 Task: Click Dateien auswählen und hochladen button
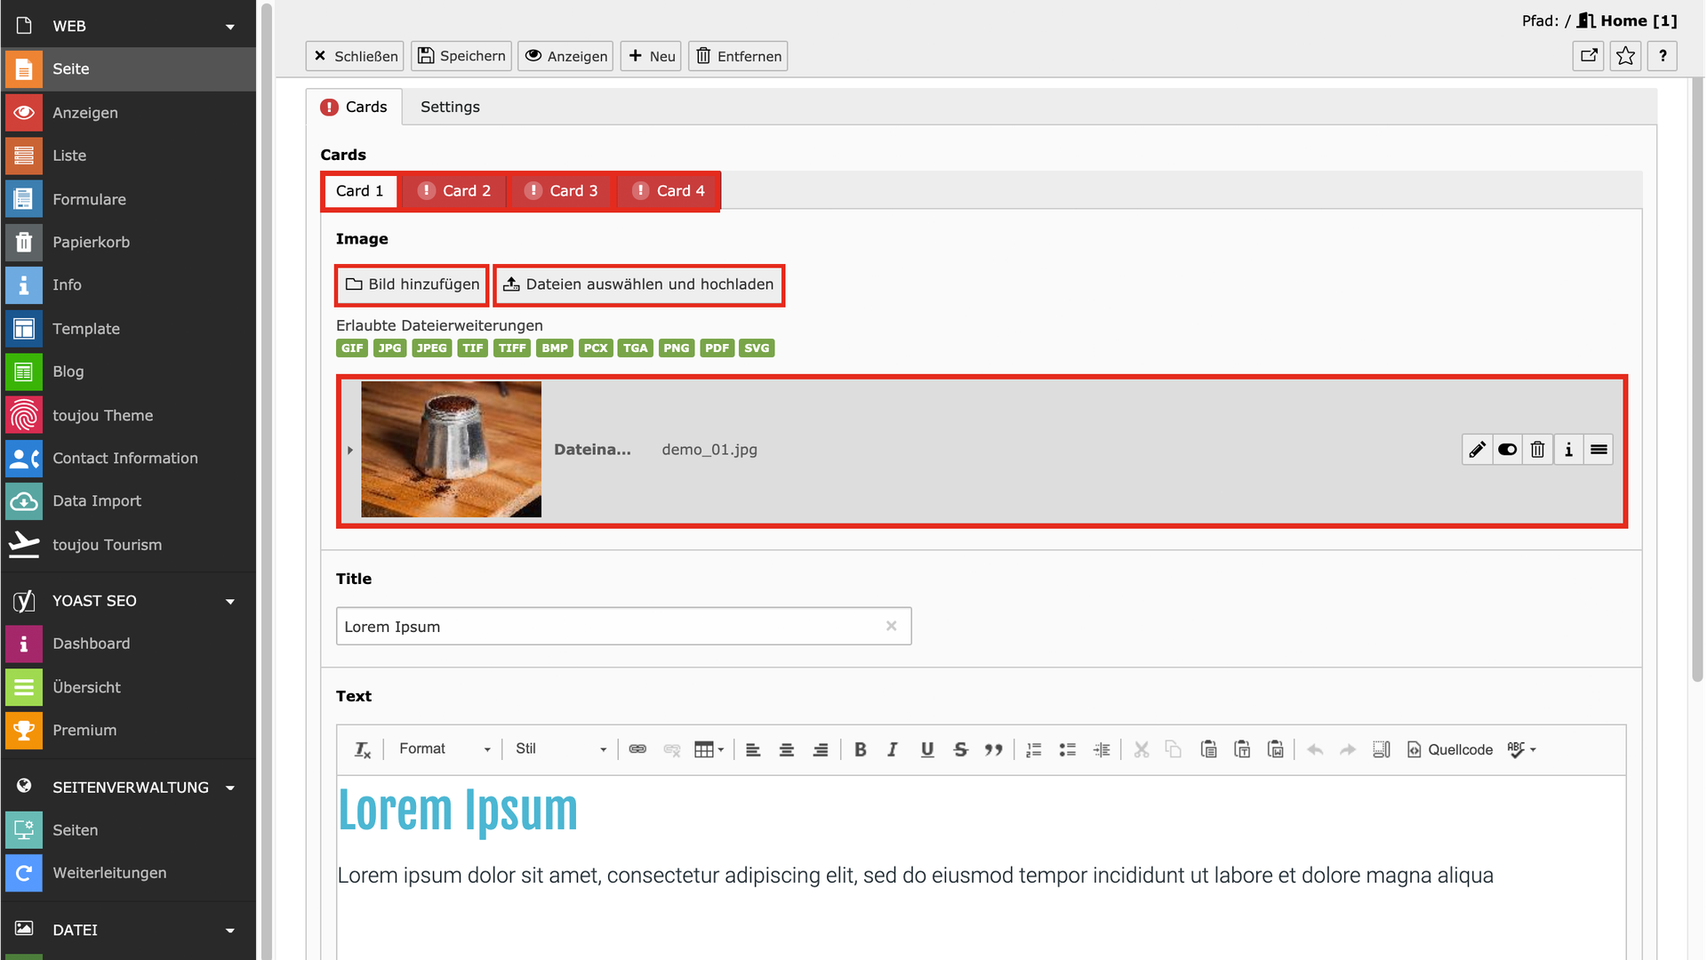(638, 284)
